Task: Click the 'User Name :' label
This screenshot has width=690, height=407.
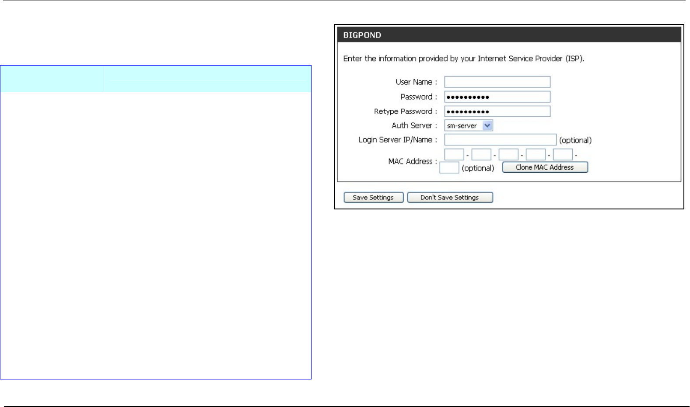Action: click(x=416, y=82)
